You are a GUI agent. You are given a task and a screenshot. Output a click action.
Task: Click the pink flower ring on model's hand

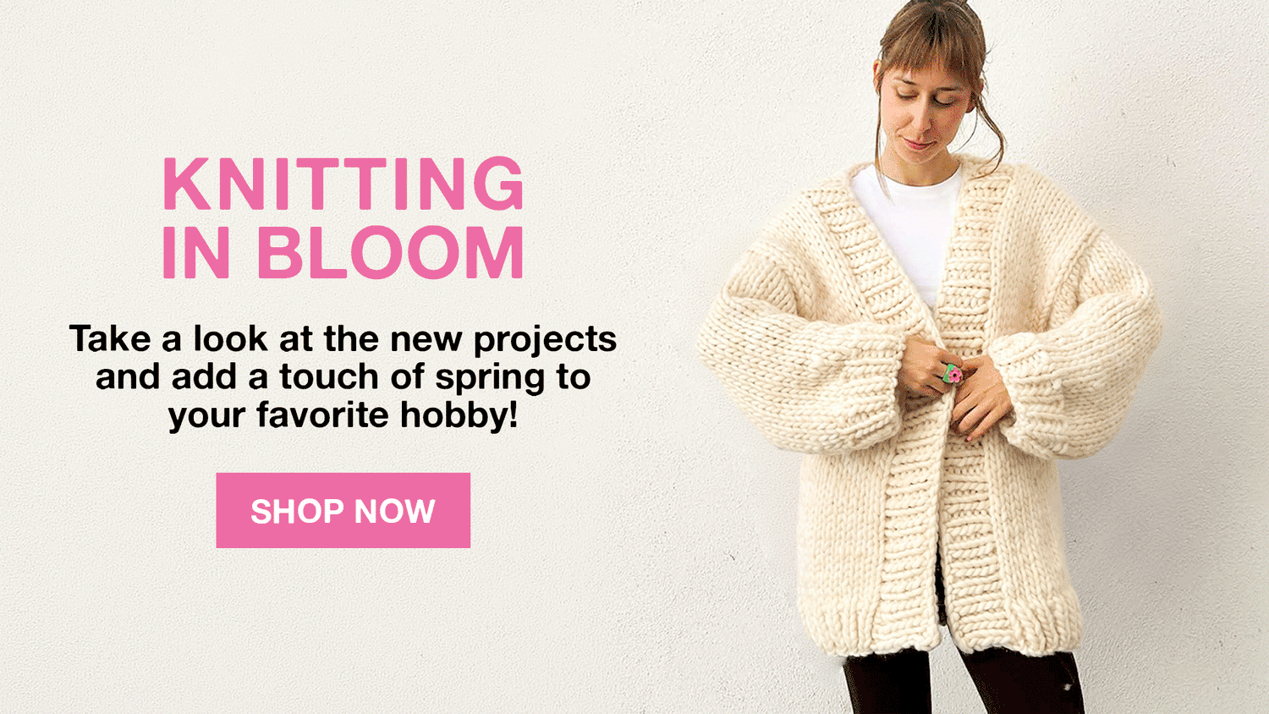[953, 373]
